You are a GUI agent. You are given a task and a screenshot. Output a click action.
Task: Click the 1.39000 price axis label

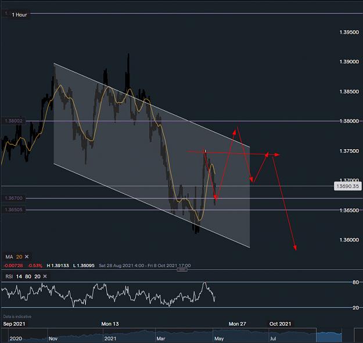[x=349, y=62]
